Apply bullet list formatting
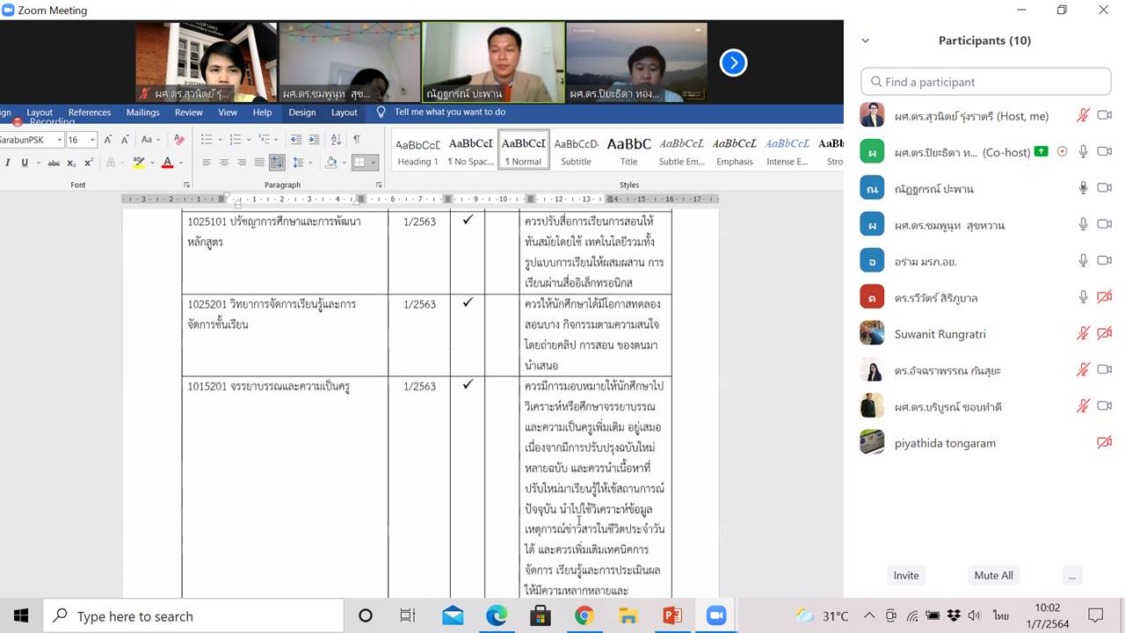This screenshot has height=633, width=1125. tap(207, 140)
